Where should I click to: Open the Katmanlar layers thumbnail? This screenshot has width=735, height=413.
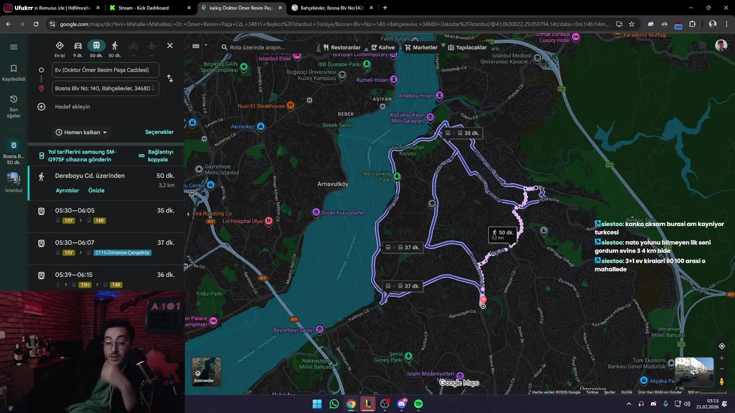tap(206, 371)
